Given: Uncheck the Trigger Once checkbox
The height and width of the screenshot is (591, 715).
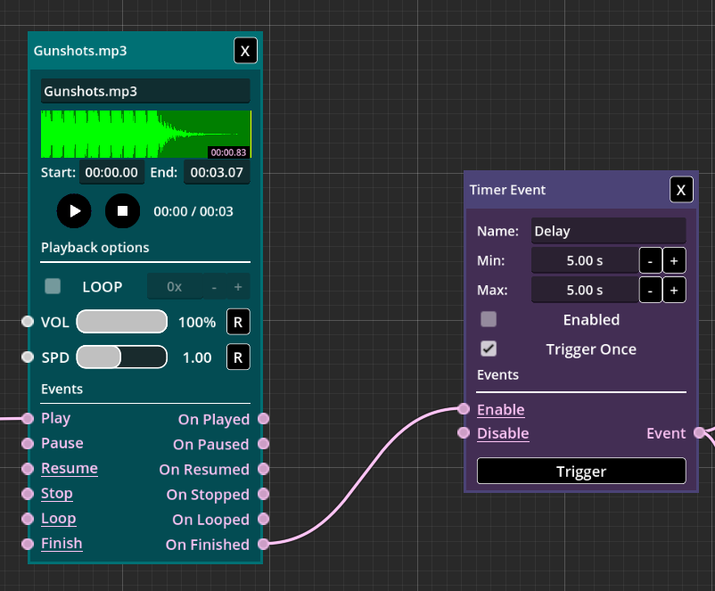Looking at the screenshot, I should 489,349.
